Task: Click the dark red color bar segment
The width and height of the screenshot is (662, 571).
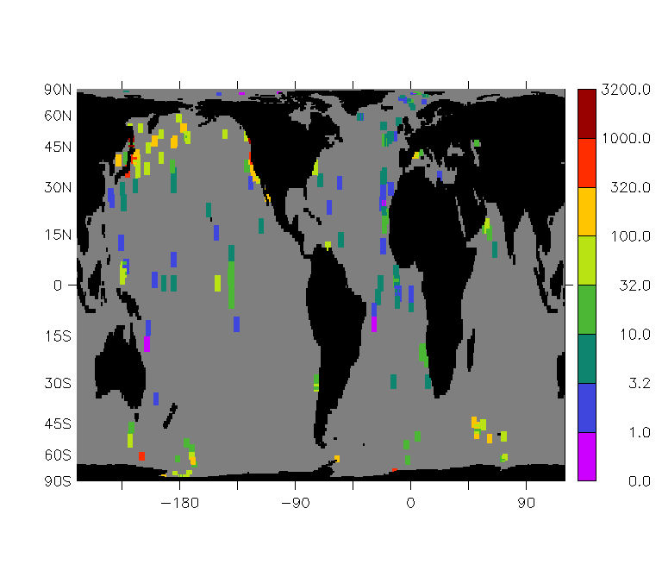Action: point(586,113)
